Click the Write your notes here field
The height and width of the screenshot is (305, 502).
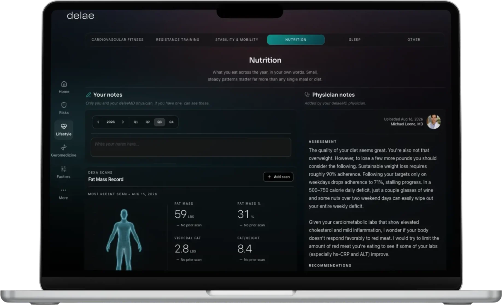[191, 147]
